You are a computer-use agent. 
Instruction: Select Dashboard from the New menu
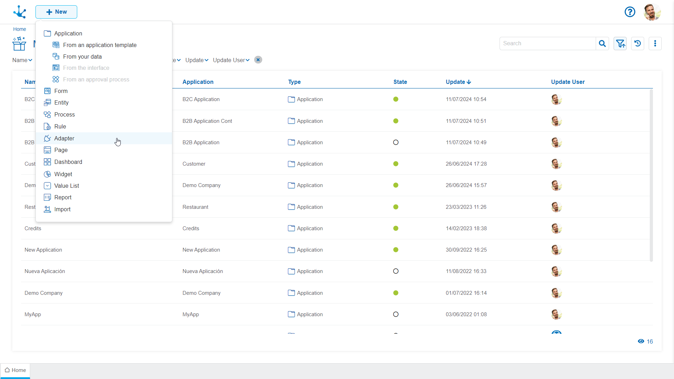68,162
